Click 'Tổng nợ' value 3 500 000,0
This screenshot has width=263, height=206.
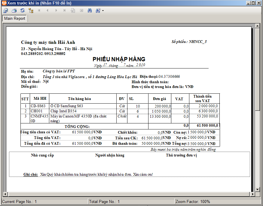[x=197, y=144]
